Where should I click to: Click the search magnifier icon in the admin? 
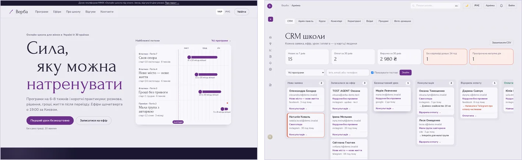click(x=414, y=5)
